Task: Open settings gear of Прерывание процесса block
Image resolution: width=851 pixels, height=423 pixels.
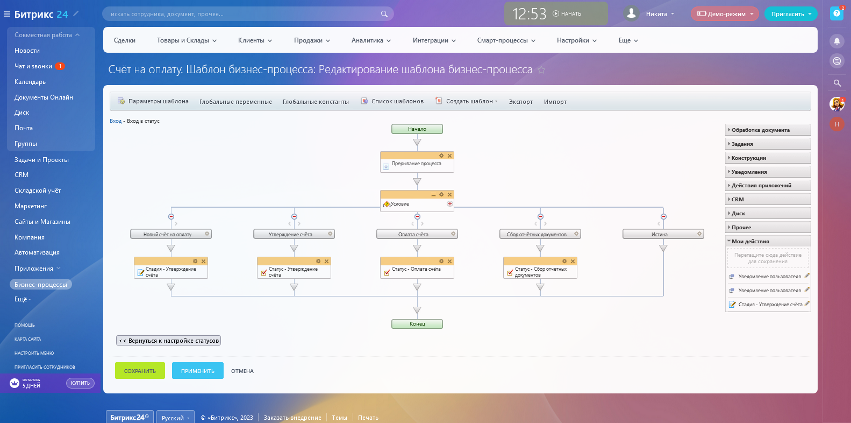Action: coord(441,156)
